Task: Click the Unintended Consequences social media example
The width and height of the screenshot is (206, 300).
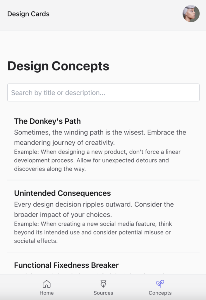Action: [x=93, y=232]
